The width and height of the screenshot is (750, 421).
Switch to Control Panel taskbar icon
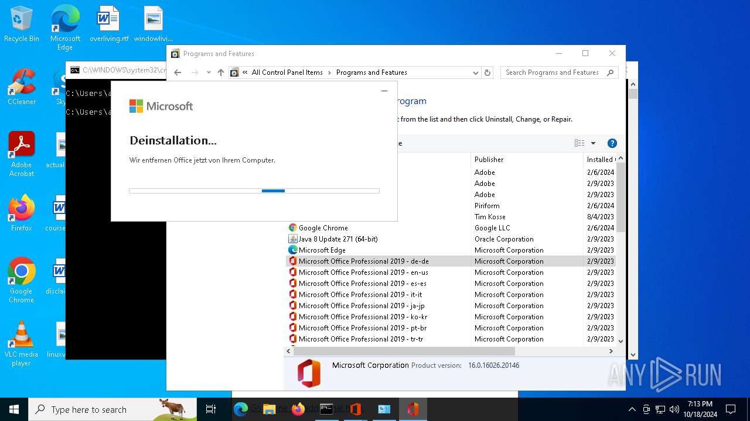pyautogui.click(x=384, y=409)
